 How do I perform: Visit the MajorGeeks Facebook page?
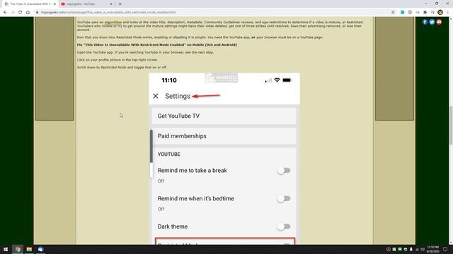point(425,22)
